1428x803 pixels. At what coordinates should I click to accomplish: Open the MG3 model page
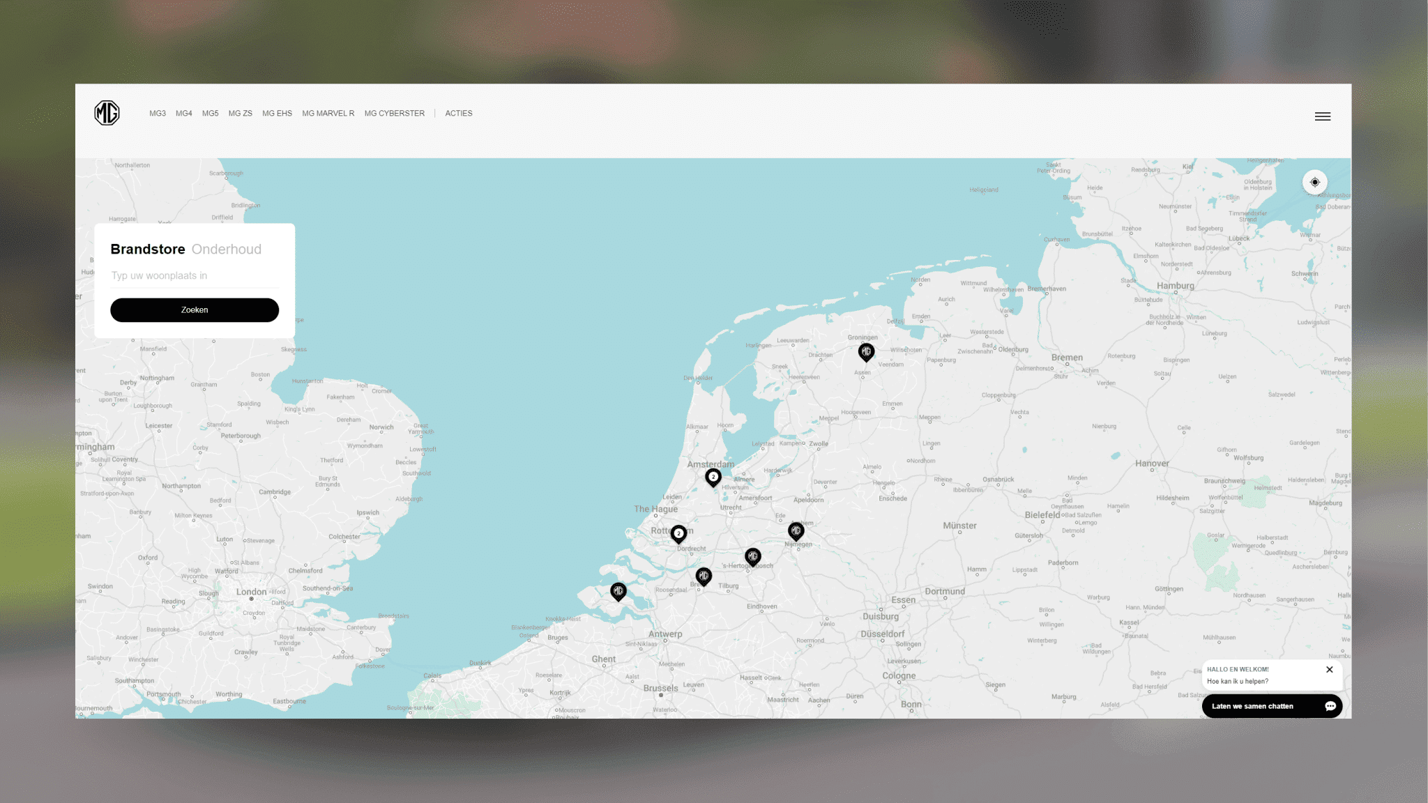coord(158,113)
